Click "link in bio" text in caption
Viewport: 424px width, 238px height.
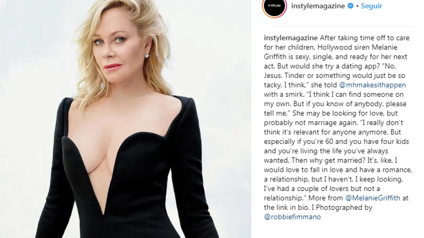click(x=289, y=208)
